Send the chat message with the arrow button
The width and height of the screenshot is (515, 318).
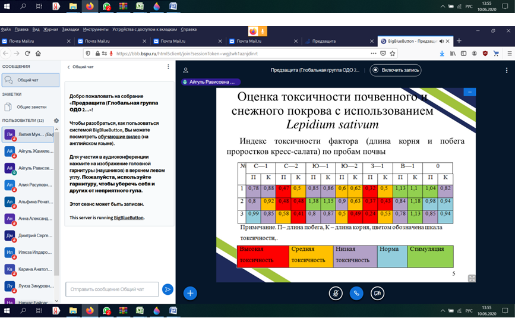168,289
